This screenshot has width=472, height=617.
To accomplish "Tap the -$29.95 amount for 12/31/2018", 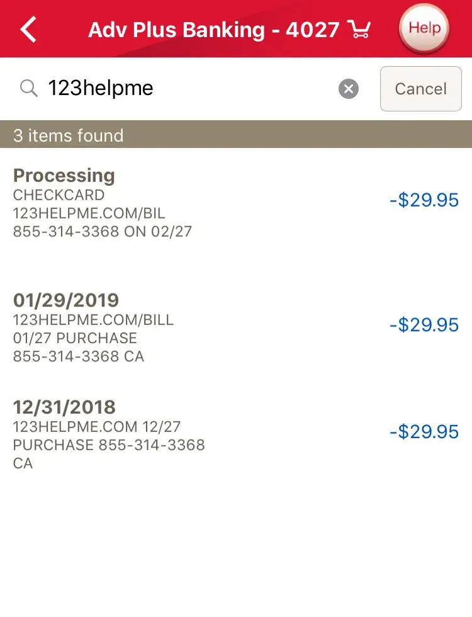I will pos(424,432).
